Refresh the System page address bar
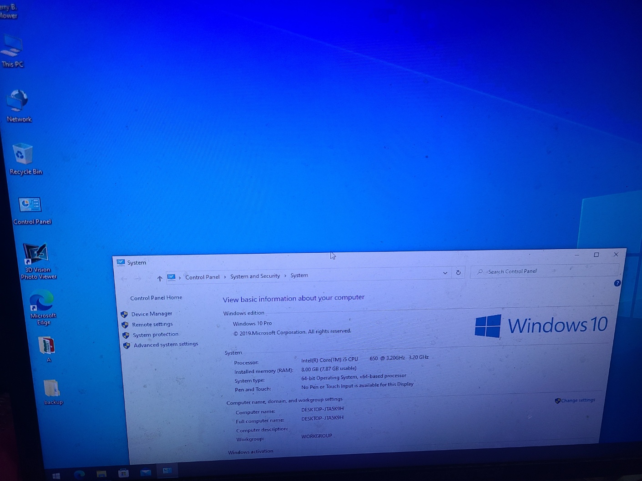This screenshot has height=481, width=642. point(458,273)
